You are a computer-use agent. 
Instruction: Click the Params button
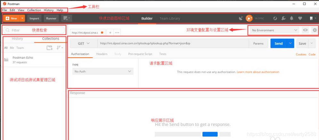coord(258,43)
